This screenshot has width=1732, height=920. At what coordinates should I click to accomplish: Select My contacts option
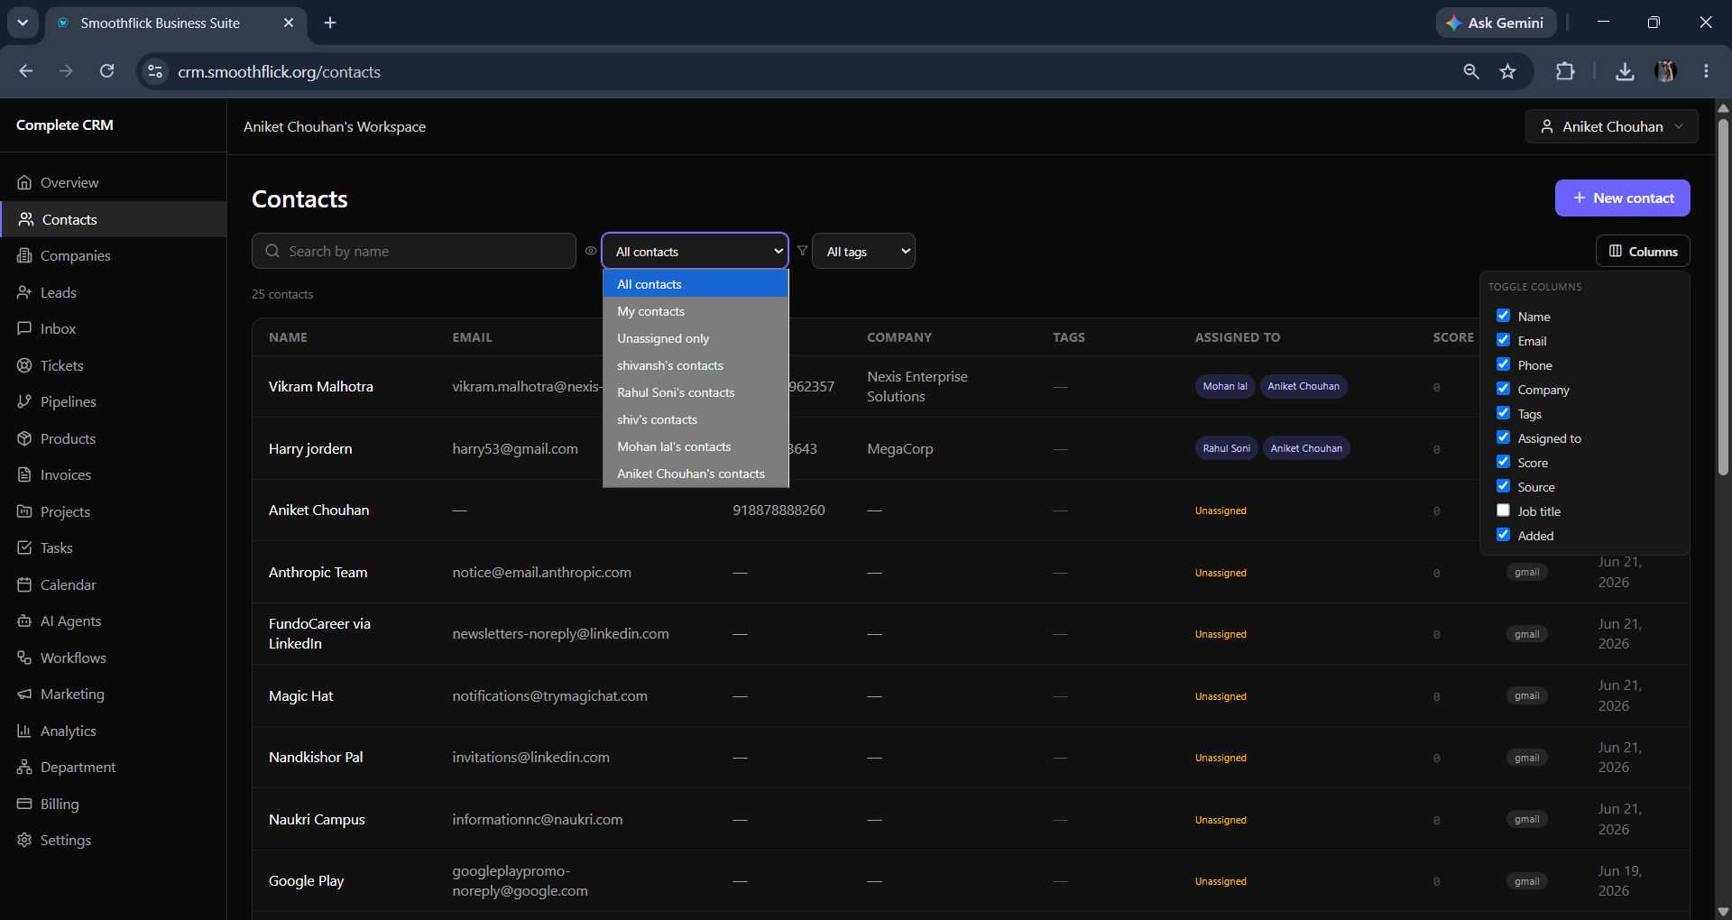pyautogui.click(x=696, y=311)
